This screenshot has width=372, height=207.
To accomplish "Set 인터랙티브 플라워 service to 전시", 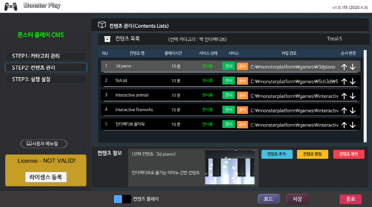I will (x=228, y=124).
